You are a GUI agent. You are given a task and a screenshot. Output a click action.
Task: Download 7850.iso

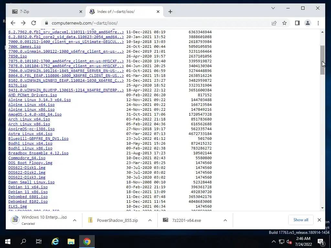click(17, 56)
